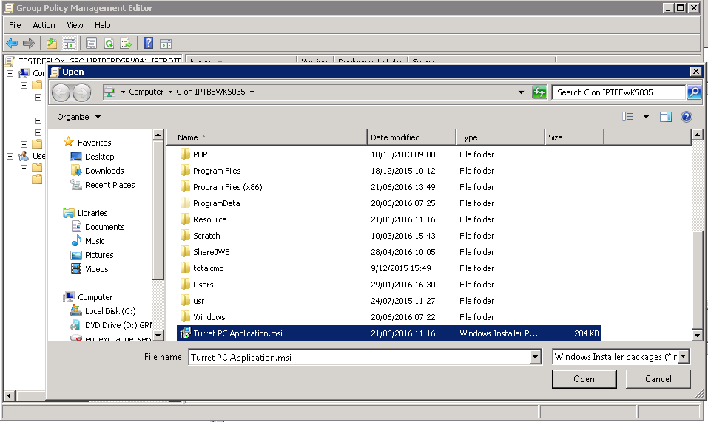Click the File name input field

(x=360, y=357)
